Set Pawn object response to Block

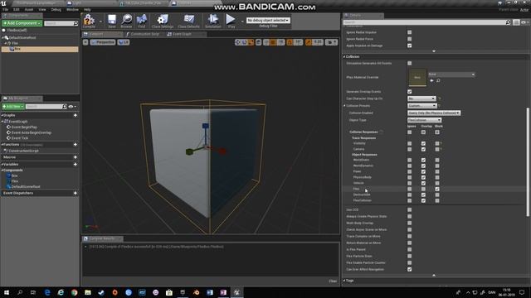[x=437, y=171]
